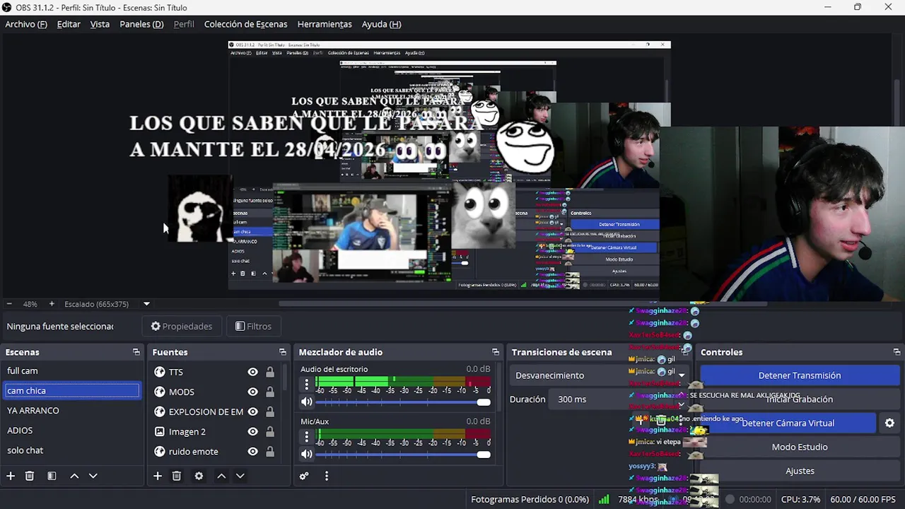The width and height of the screenshot is (905, 509).
Task: Delete selected scene with trash icon
Action: (30, 476)
